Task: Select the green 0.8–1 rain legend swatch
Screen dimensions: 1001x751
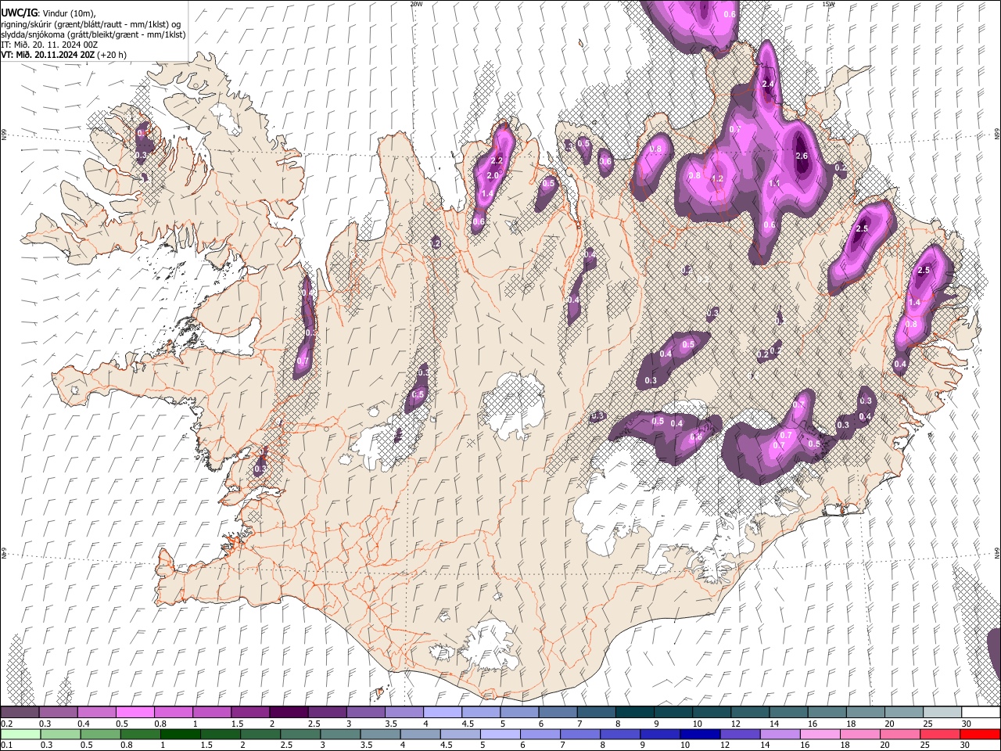Action: click(141, 734)
